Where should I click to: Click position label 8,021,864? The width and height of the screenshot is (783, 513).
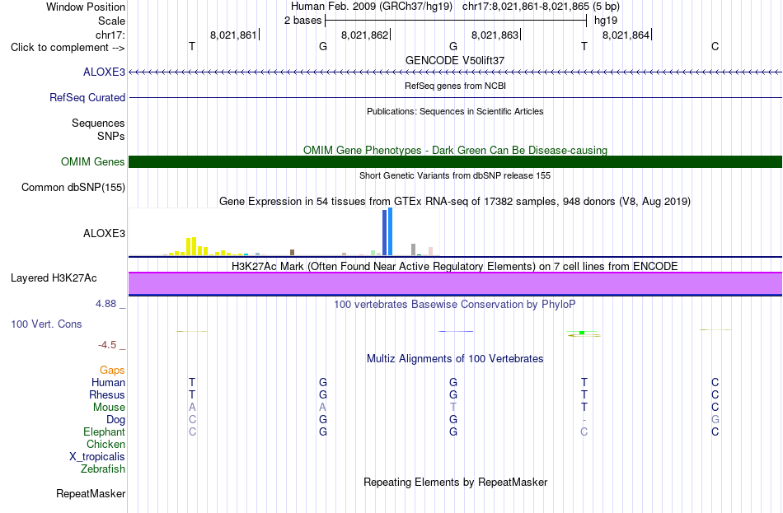(x=626, y=35)
